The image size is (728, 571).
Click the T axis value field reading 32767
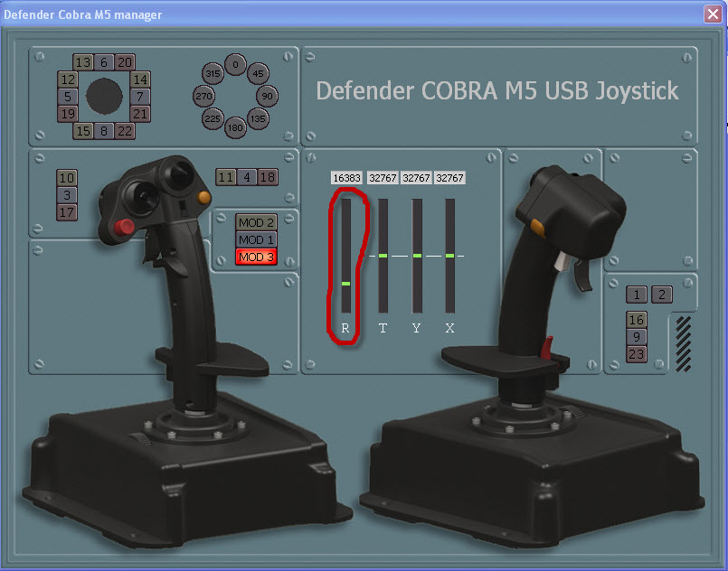[x=383, y=178]
